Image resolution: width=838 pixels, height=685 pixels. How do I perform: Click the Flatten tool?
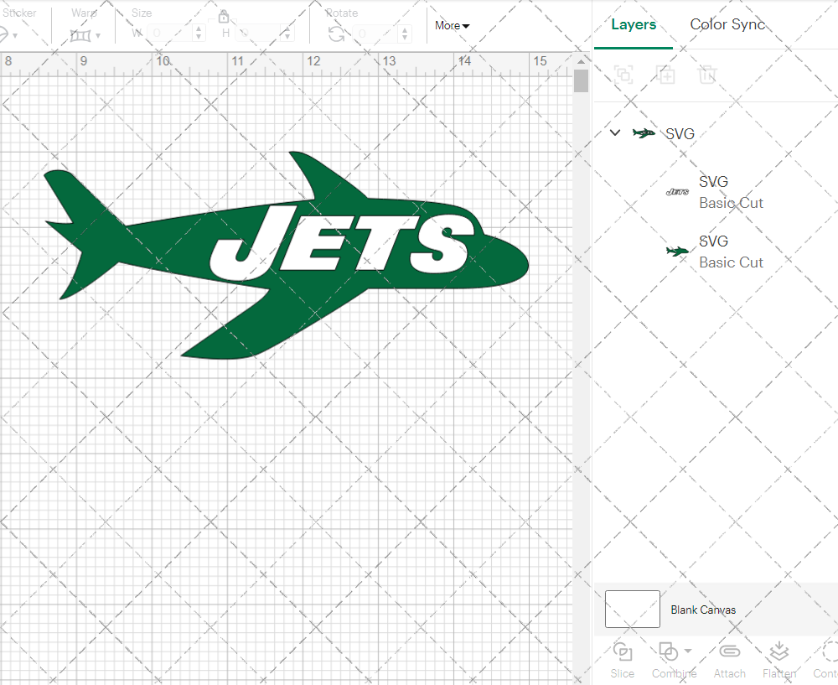point(779,661)
